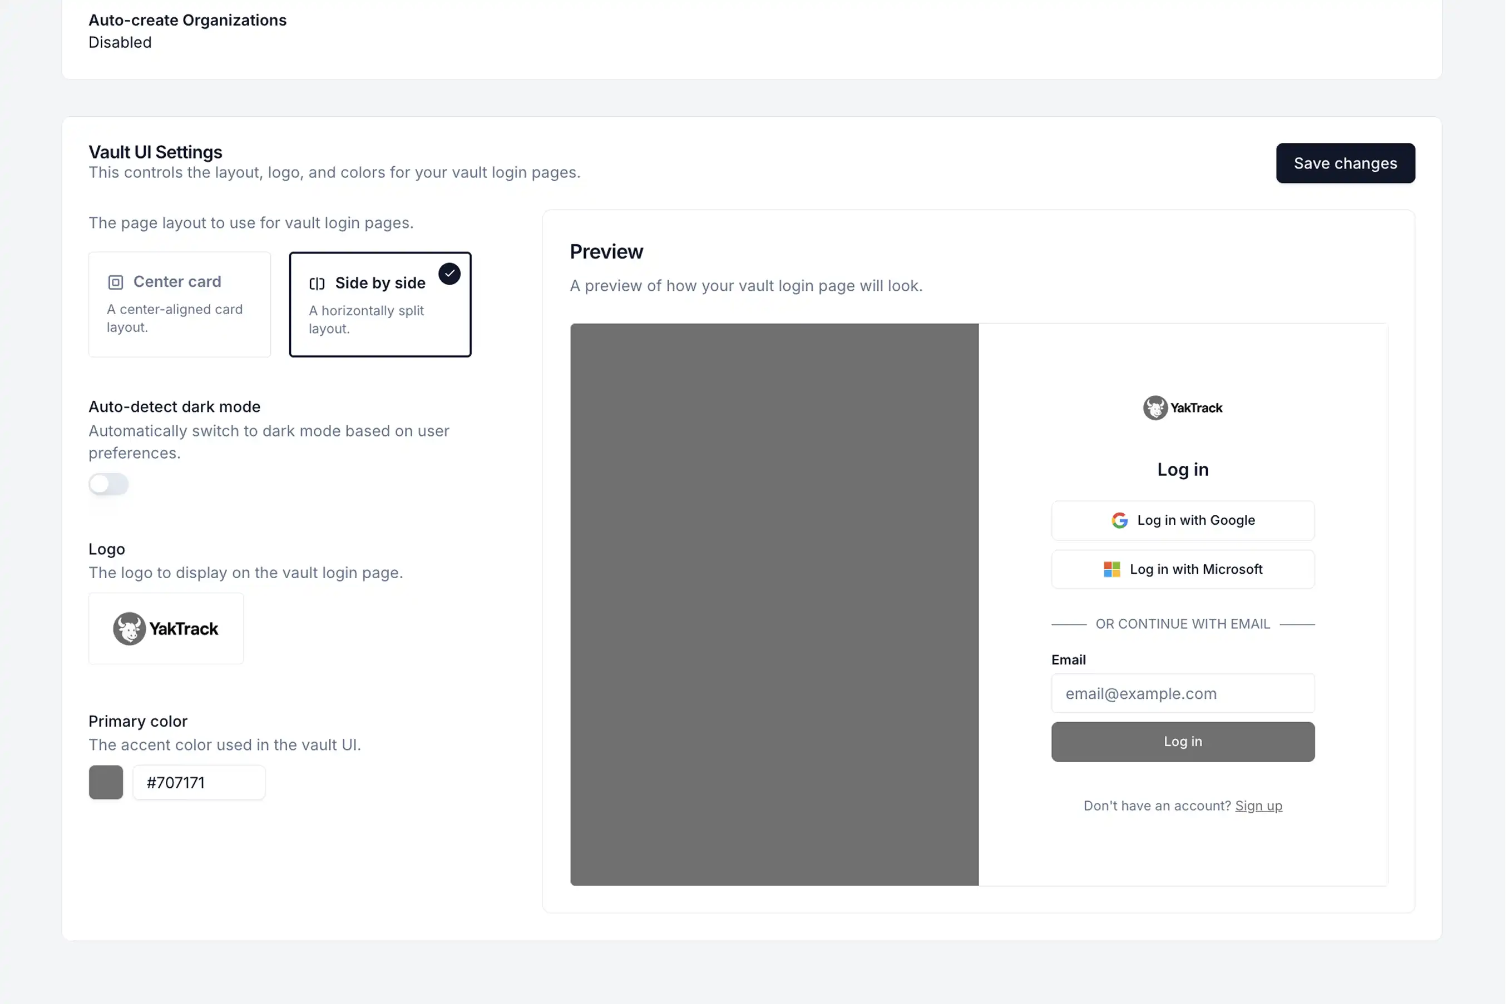Screen dimensions: 1507x1004
Task: Click the YakTrack logo in the preview
Action: click(x=1183, y=408)
